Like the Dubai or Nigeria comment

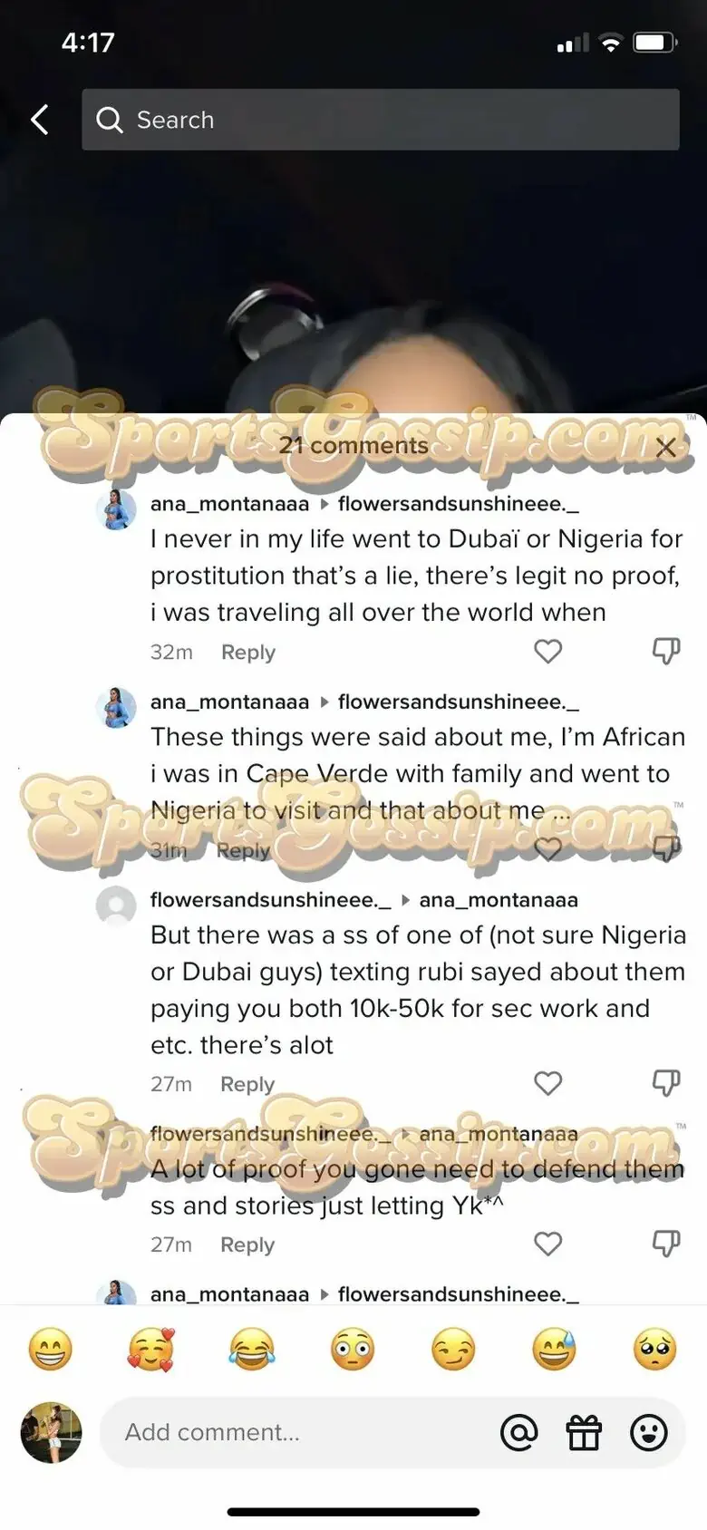[x=547, y=652]
